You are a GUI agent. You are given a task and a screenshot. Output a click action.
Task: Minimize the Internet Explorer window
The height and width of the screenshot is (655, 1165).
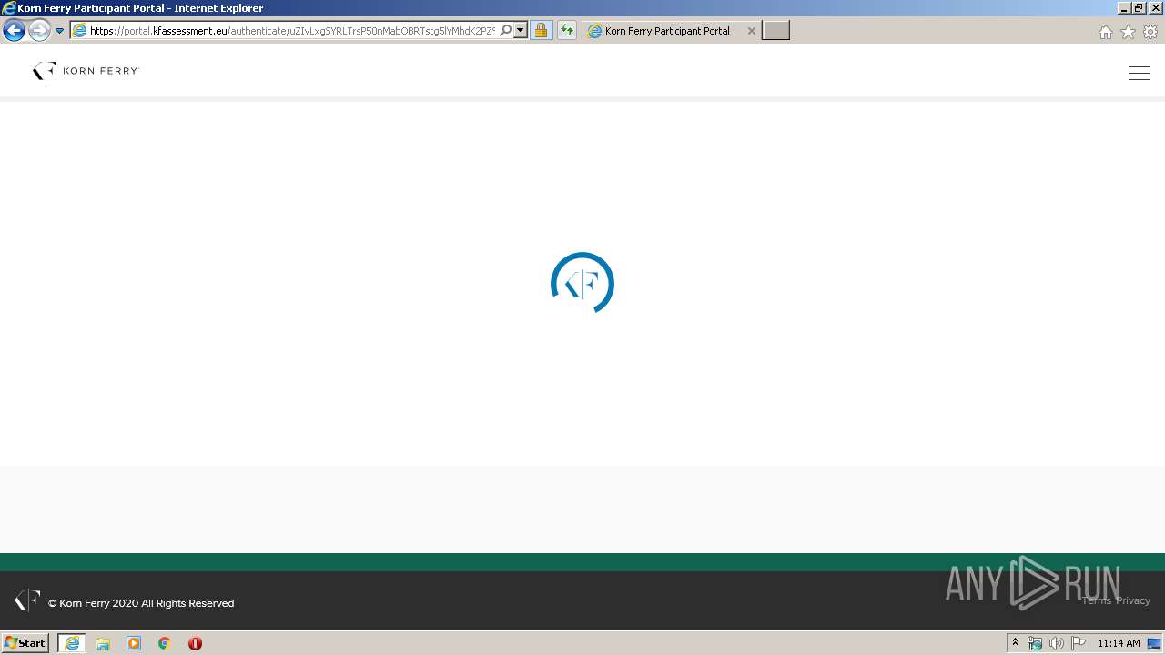1124,7
